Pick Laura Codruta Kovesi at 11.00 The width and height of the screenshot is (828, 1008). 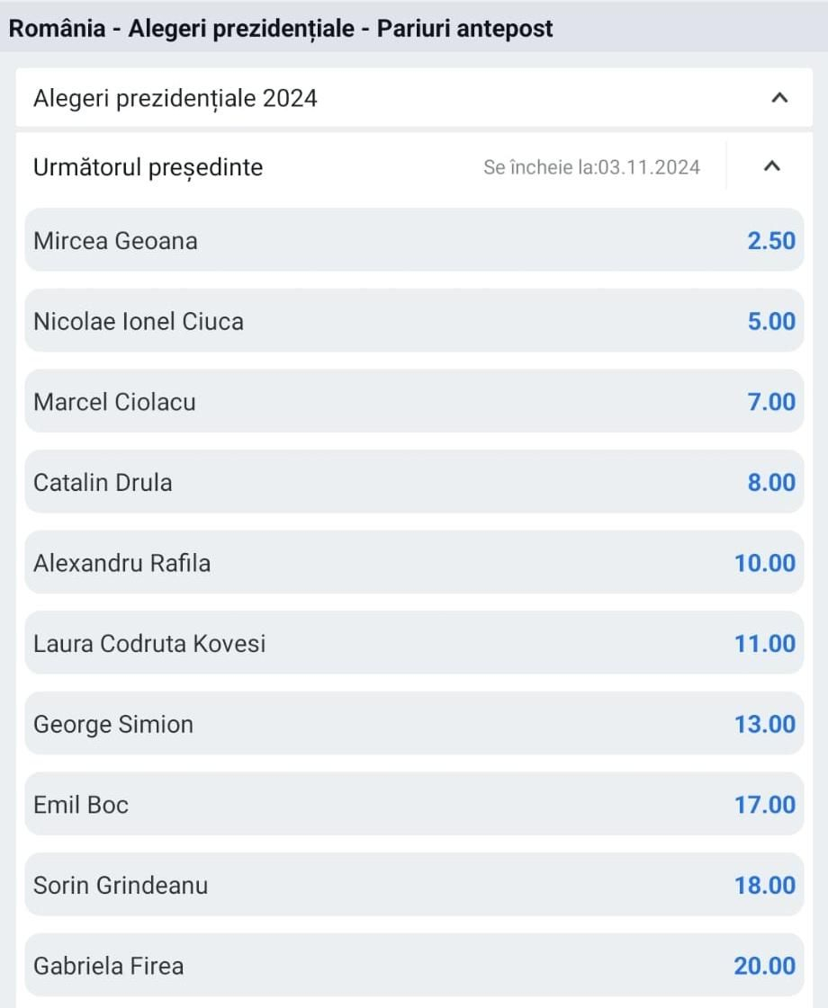[x=414, y=643]
